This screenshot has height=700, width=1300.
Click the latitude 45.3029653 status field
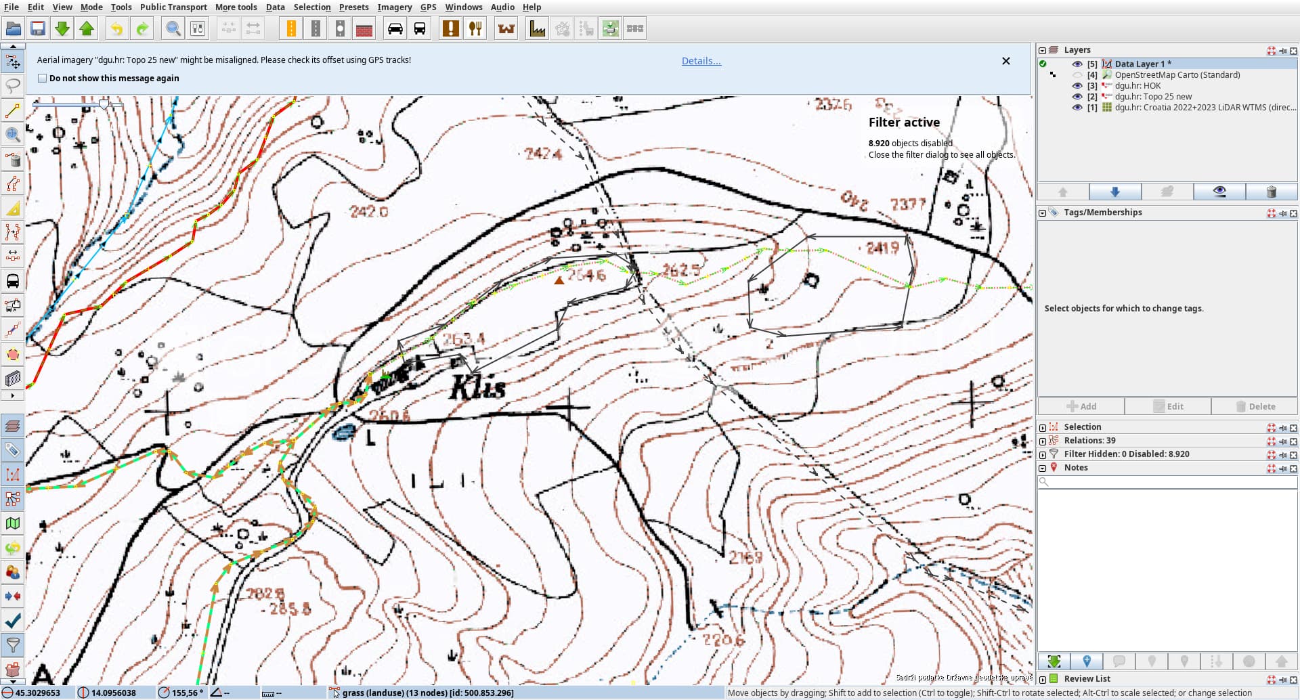pos(37,693)
